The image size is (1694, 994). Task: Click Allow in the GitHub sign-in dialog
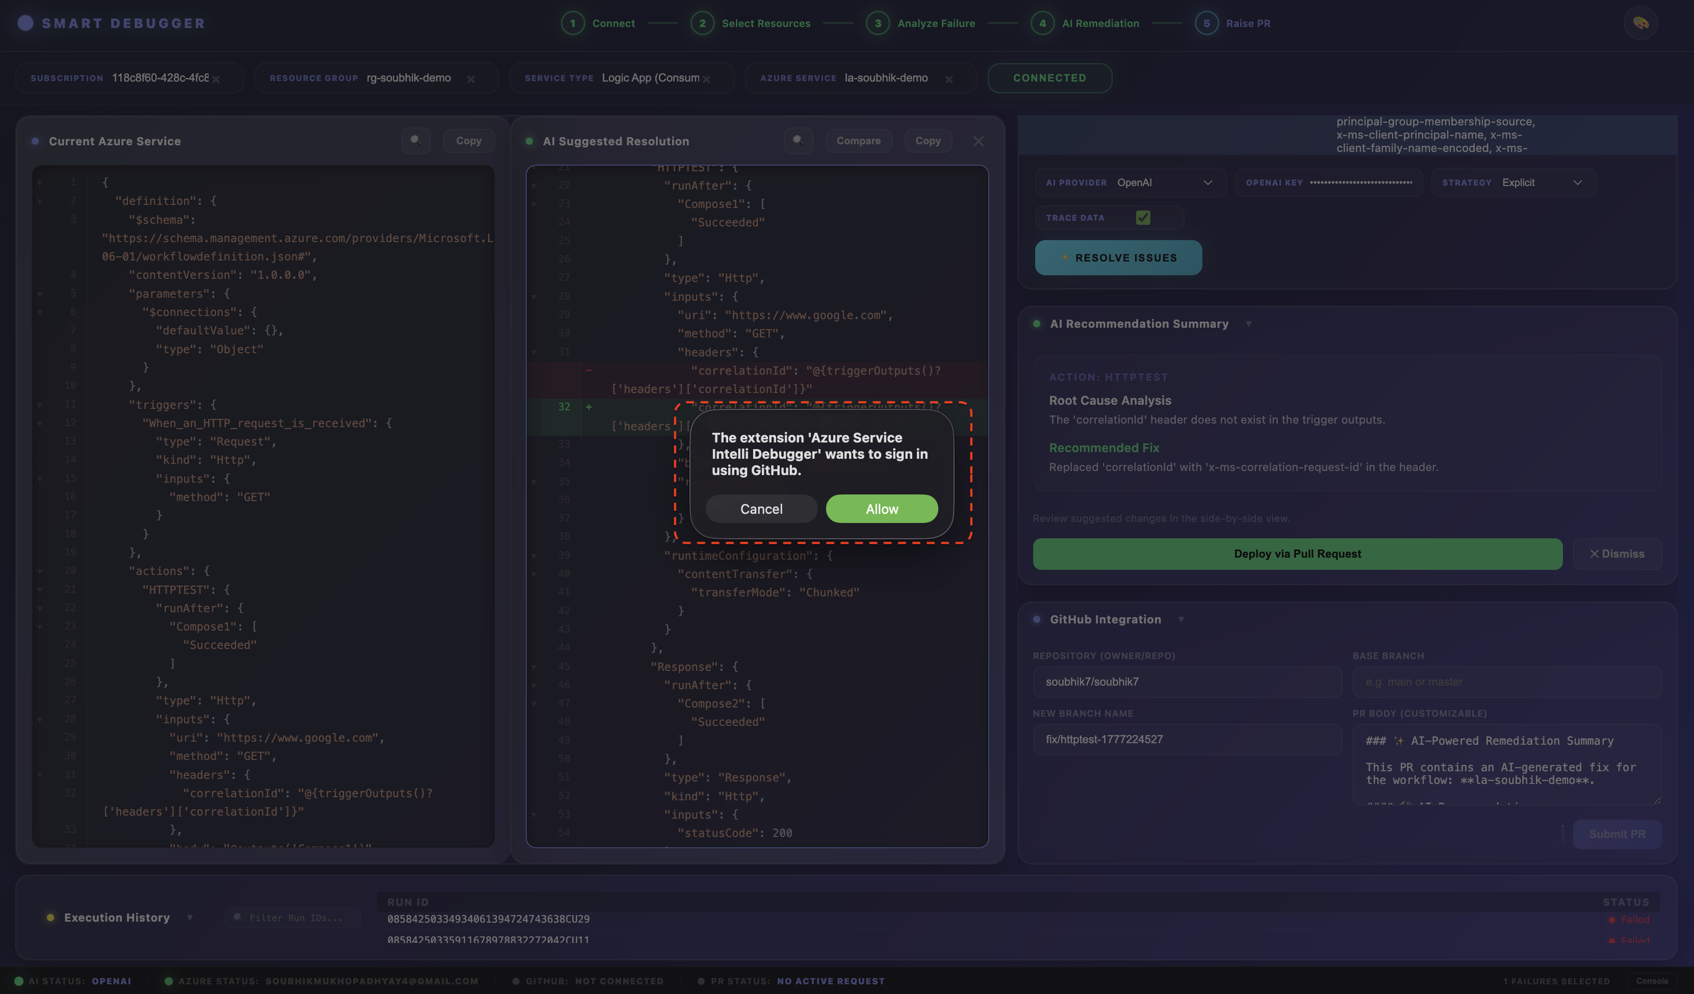pos(881,509)
